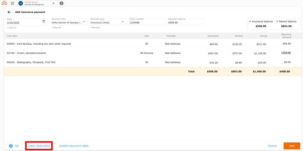Edit the D2740 Crown payment amount $324.00
The image size is (303, 151).
point(286,53)
